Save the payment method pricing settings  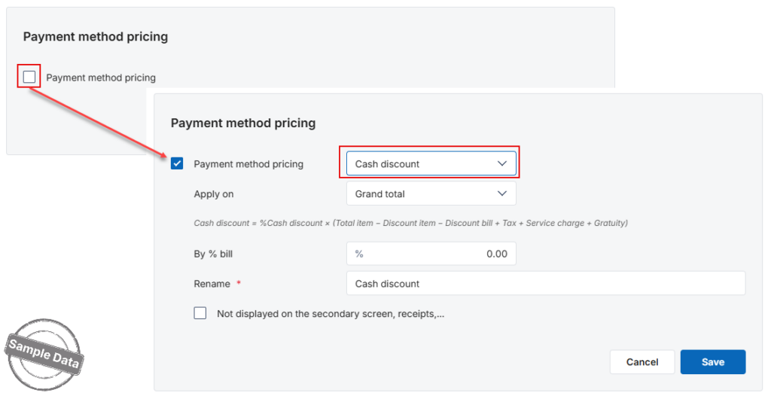point(713,362)
